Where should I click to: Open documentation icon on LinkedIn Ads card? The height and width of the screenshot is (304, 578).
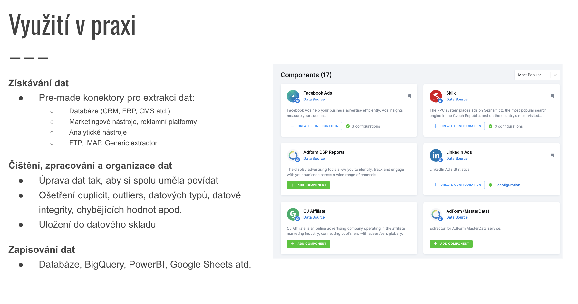(x=552, y=155)
